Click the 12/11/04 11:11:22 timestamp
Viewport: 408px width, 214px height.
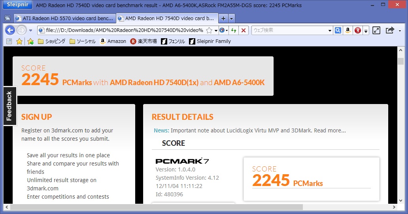(x=179, y=186)
